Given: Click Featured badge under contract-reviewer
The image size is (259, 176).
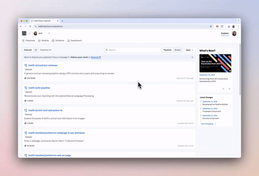Looking at the screenshot, I should click(28, 70).
